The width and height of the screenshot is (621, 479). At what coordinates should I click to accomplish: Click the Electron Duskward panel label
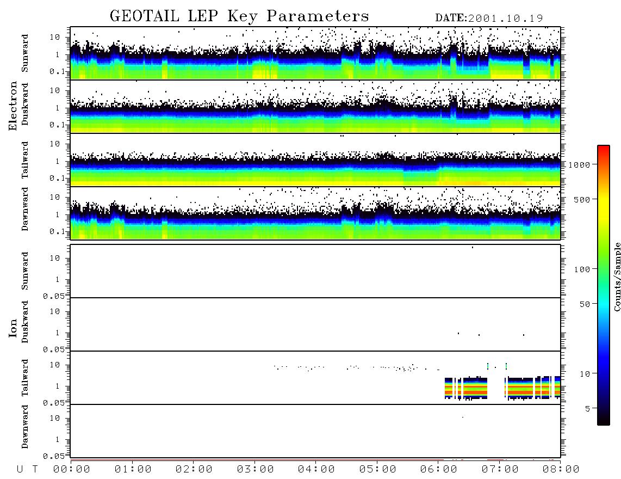(x=24, y=105)
